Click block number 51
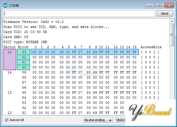 (24, 113)
